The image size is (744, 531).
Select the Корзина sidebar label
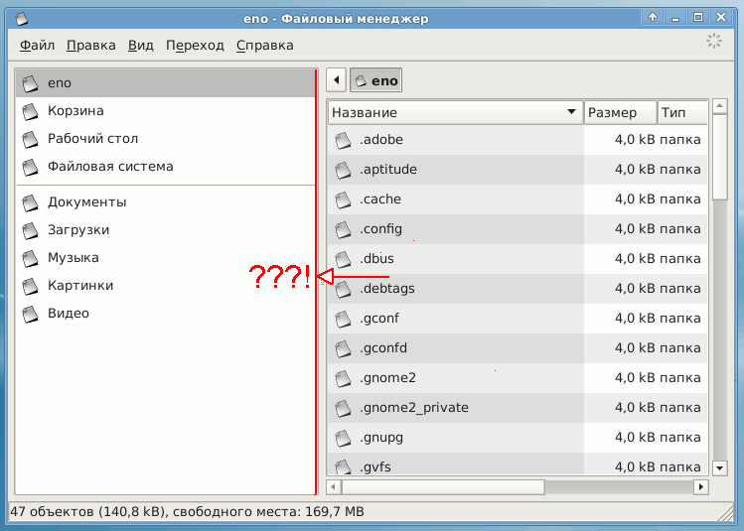[75, 111]
